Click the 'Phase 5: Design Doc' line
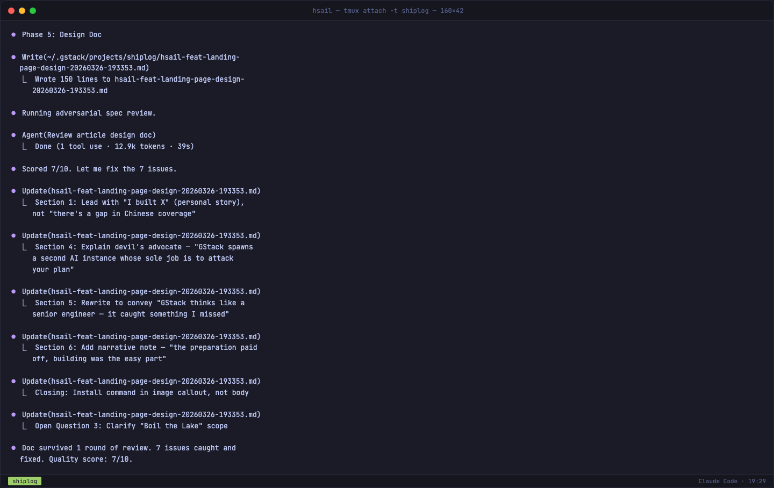The image size is (774, 488). (x=62, y=34)
